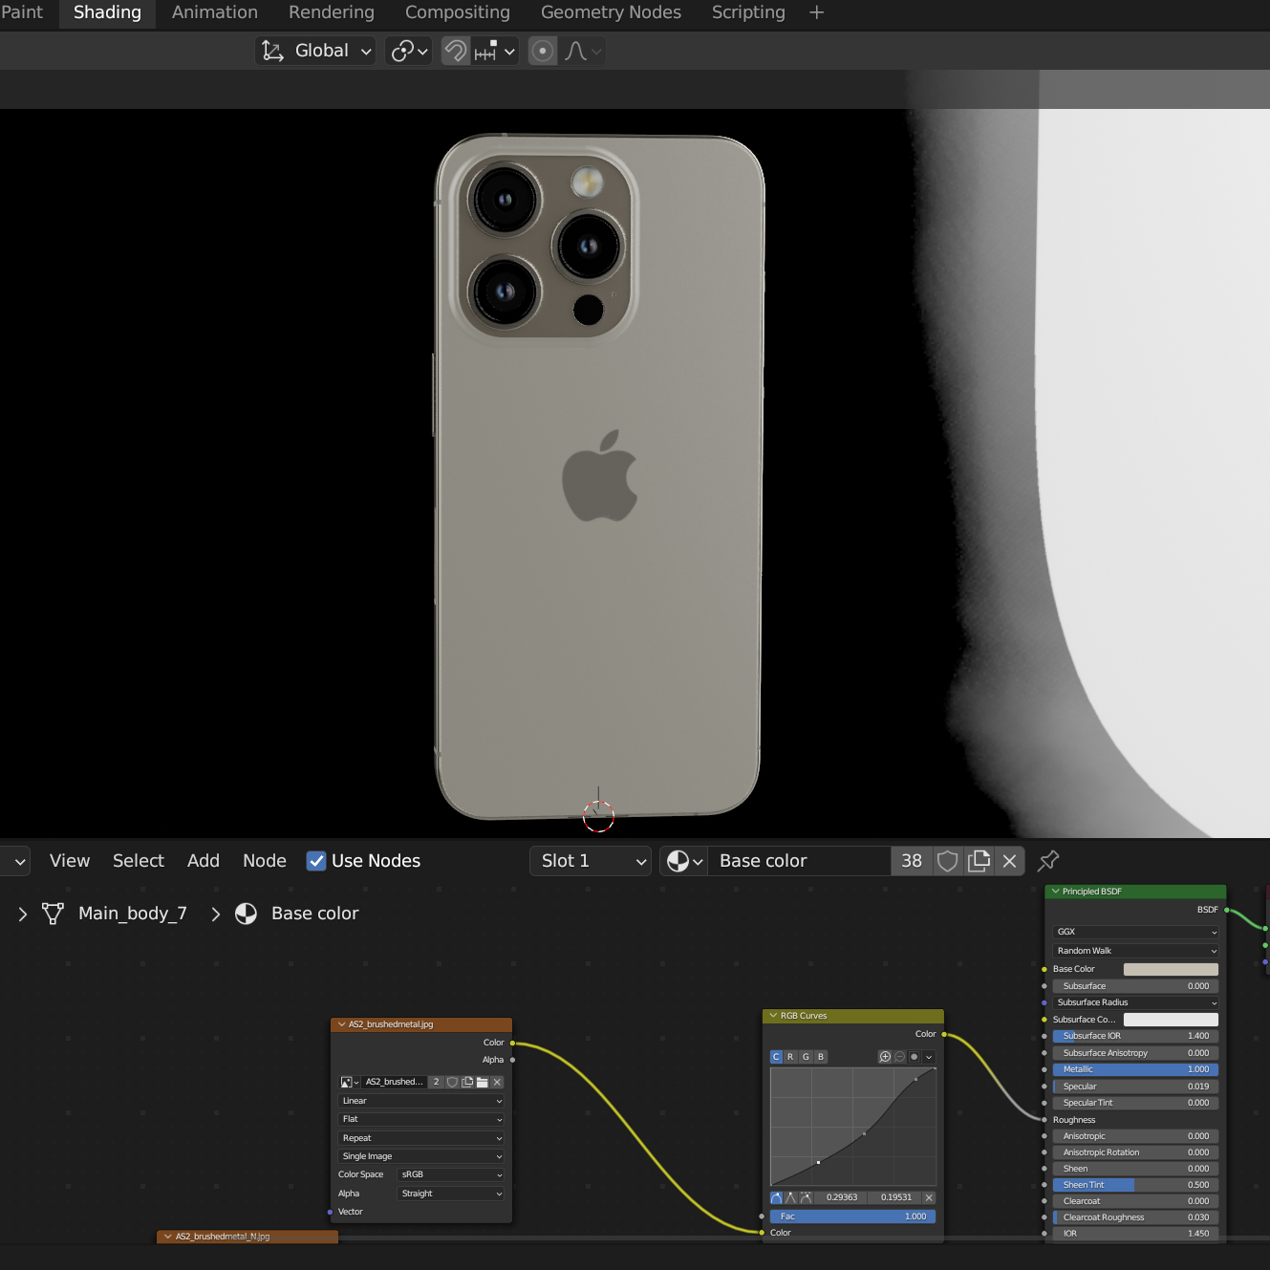Viewport: 1270px width, 1270px height.
Task: Click fake user shield for Base color material
Action: [947, 861]
